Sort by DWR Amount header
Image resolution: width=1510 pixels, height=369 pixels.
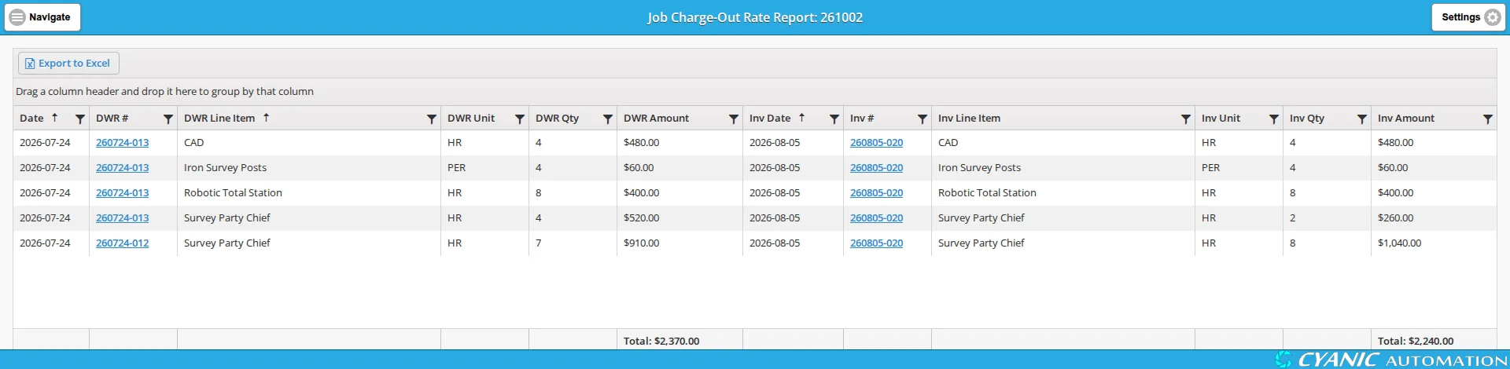pos(656,119)
